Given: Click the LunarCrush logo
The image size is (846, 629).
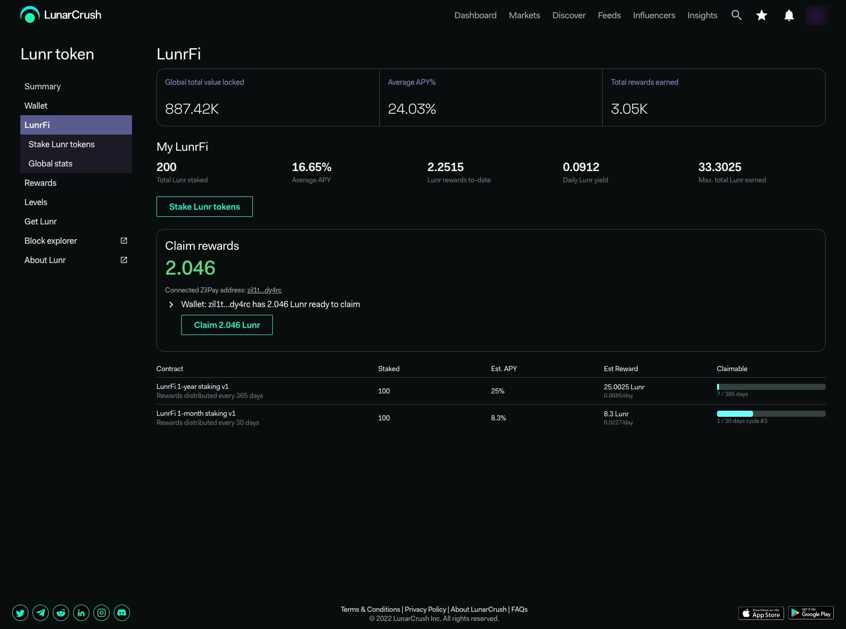Looking at the screenshot, I should [x=61, y=15].
